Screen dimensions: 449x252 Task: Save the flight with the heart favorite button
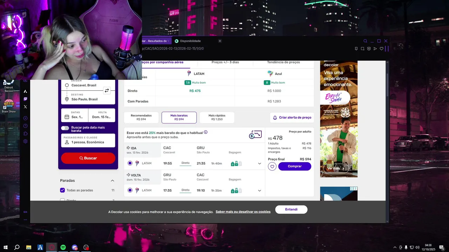pyautogui.click(x=272, y=167)
